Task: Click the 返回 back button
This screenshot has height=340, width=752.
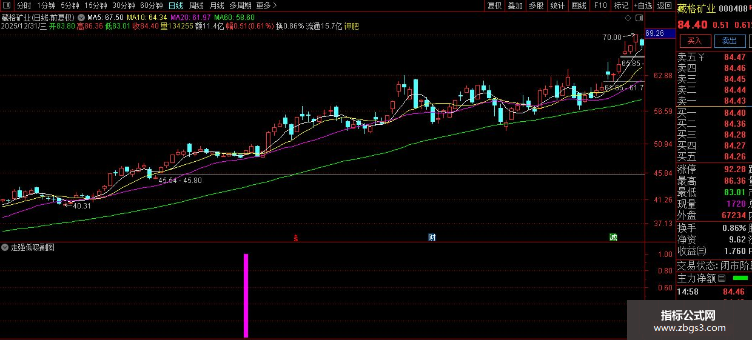Action: 664,5
